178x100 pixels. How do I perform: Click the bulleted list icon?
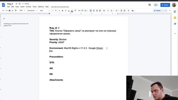(x=112, y=11)
